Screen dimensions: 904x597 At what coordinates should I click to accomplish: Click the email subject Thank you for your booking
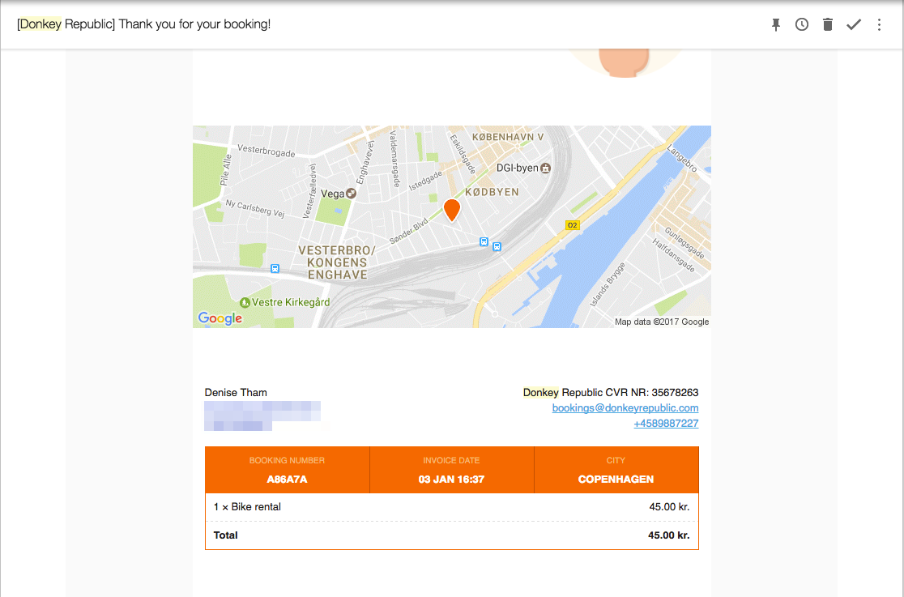point(143,24)
